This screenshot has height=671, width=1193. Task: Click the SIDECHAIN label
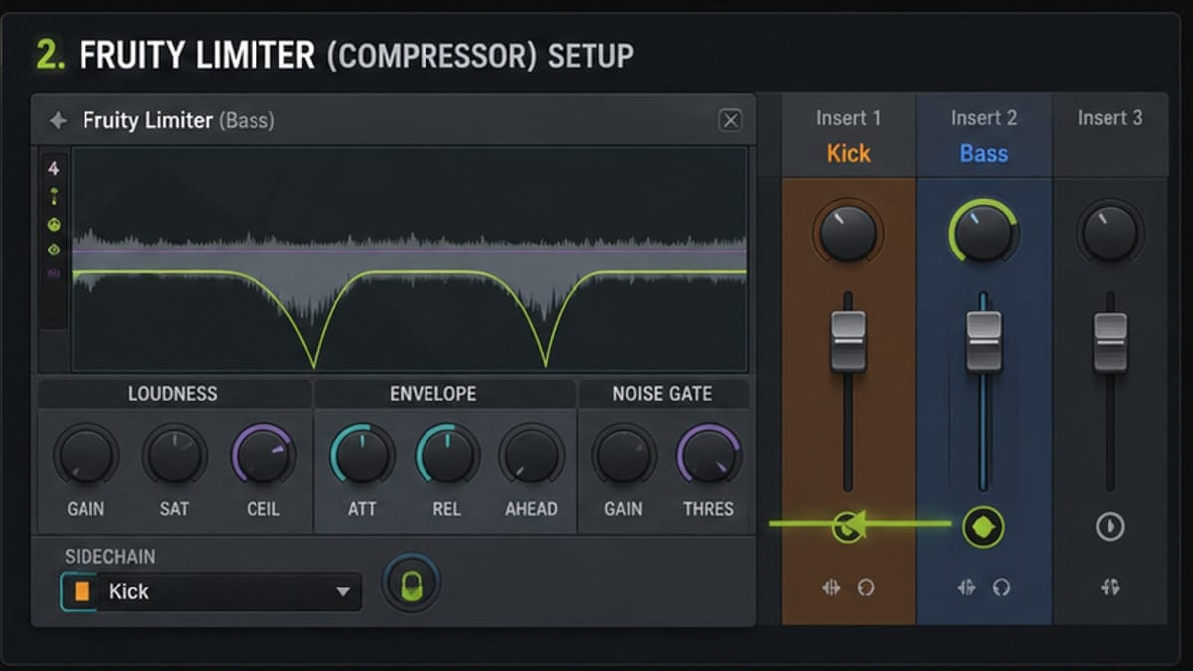(109, 557)
